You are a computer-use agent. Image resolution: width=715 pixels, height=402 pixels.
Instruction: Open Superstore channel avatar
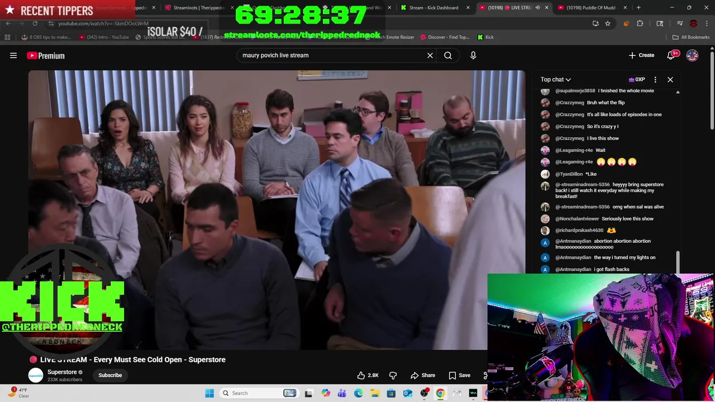[x=36, y=375]
